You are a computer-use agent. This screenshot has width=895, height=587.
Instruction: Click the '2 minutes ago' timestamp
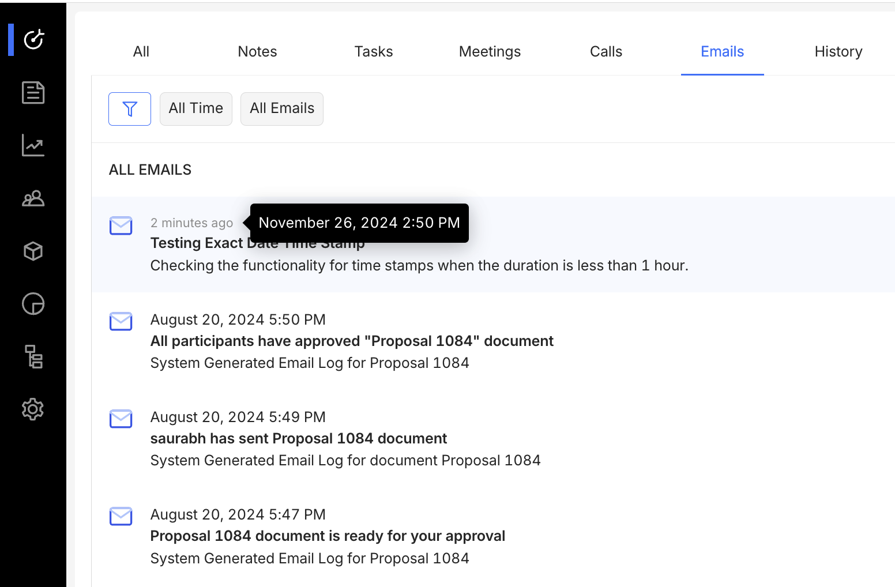pos(192,223)
